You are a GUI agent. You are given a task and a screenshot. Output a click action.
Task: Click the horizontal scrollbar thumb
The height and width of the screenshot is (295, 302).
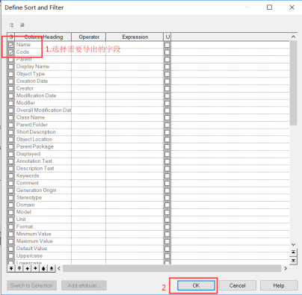click(172, 268)
